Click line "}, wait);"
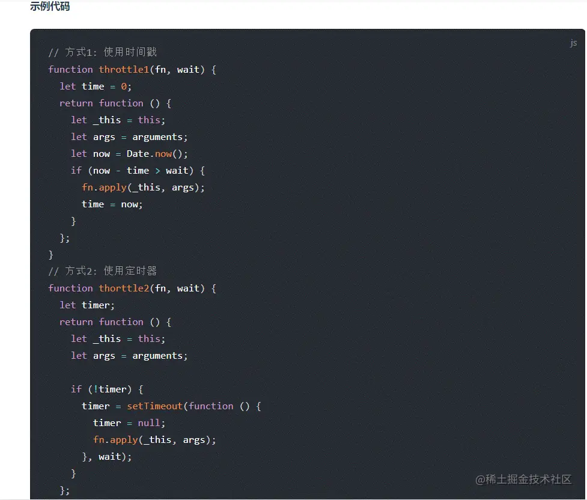This screenshot has height=500, width=587. coord(107,457)
